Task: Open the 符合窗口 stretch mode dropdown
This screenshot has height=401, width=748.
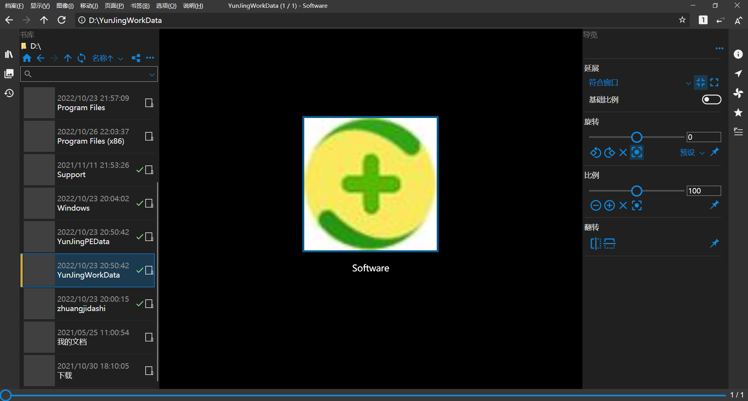Action: point(640,83)
